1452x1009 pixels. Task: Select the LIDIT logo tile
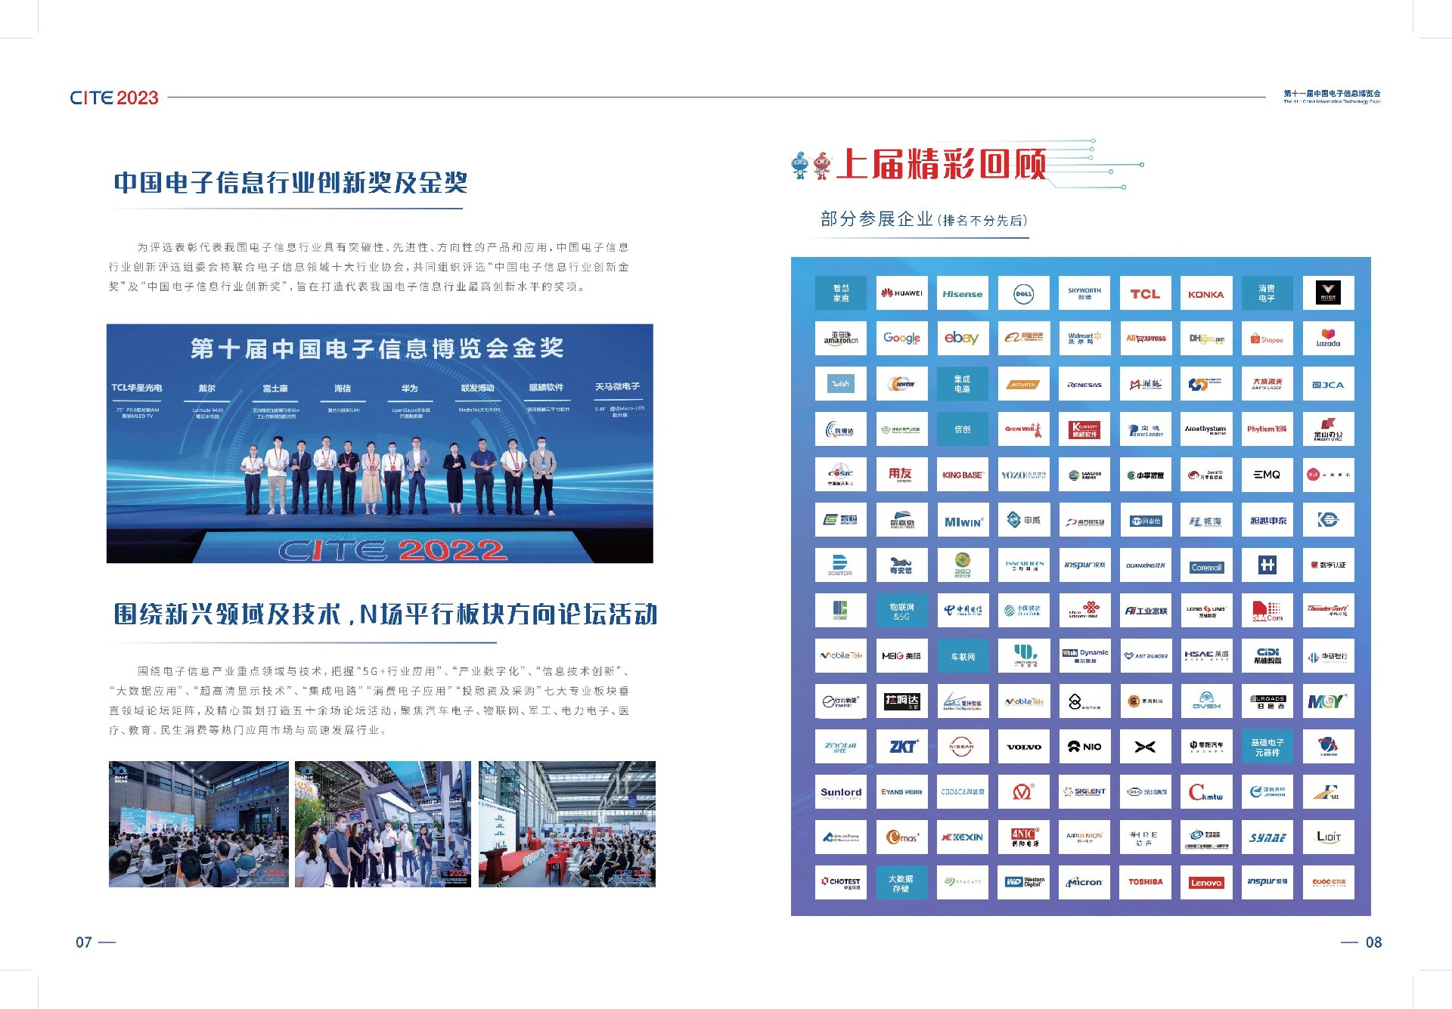pos(1328,837)
